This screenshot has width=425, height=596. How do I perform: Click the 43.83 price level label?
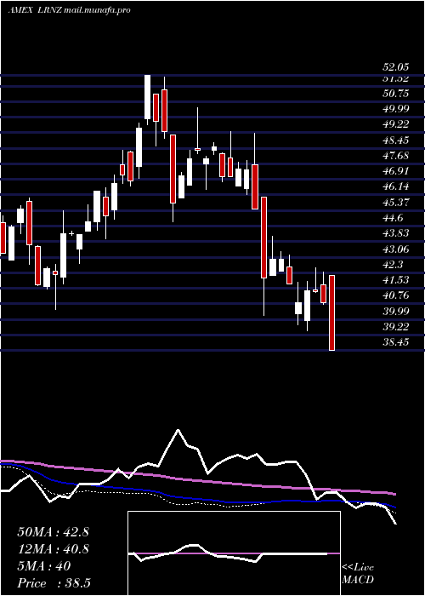[x=396, y=233]
